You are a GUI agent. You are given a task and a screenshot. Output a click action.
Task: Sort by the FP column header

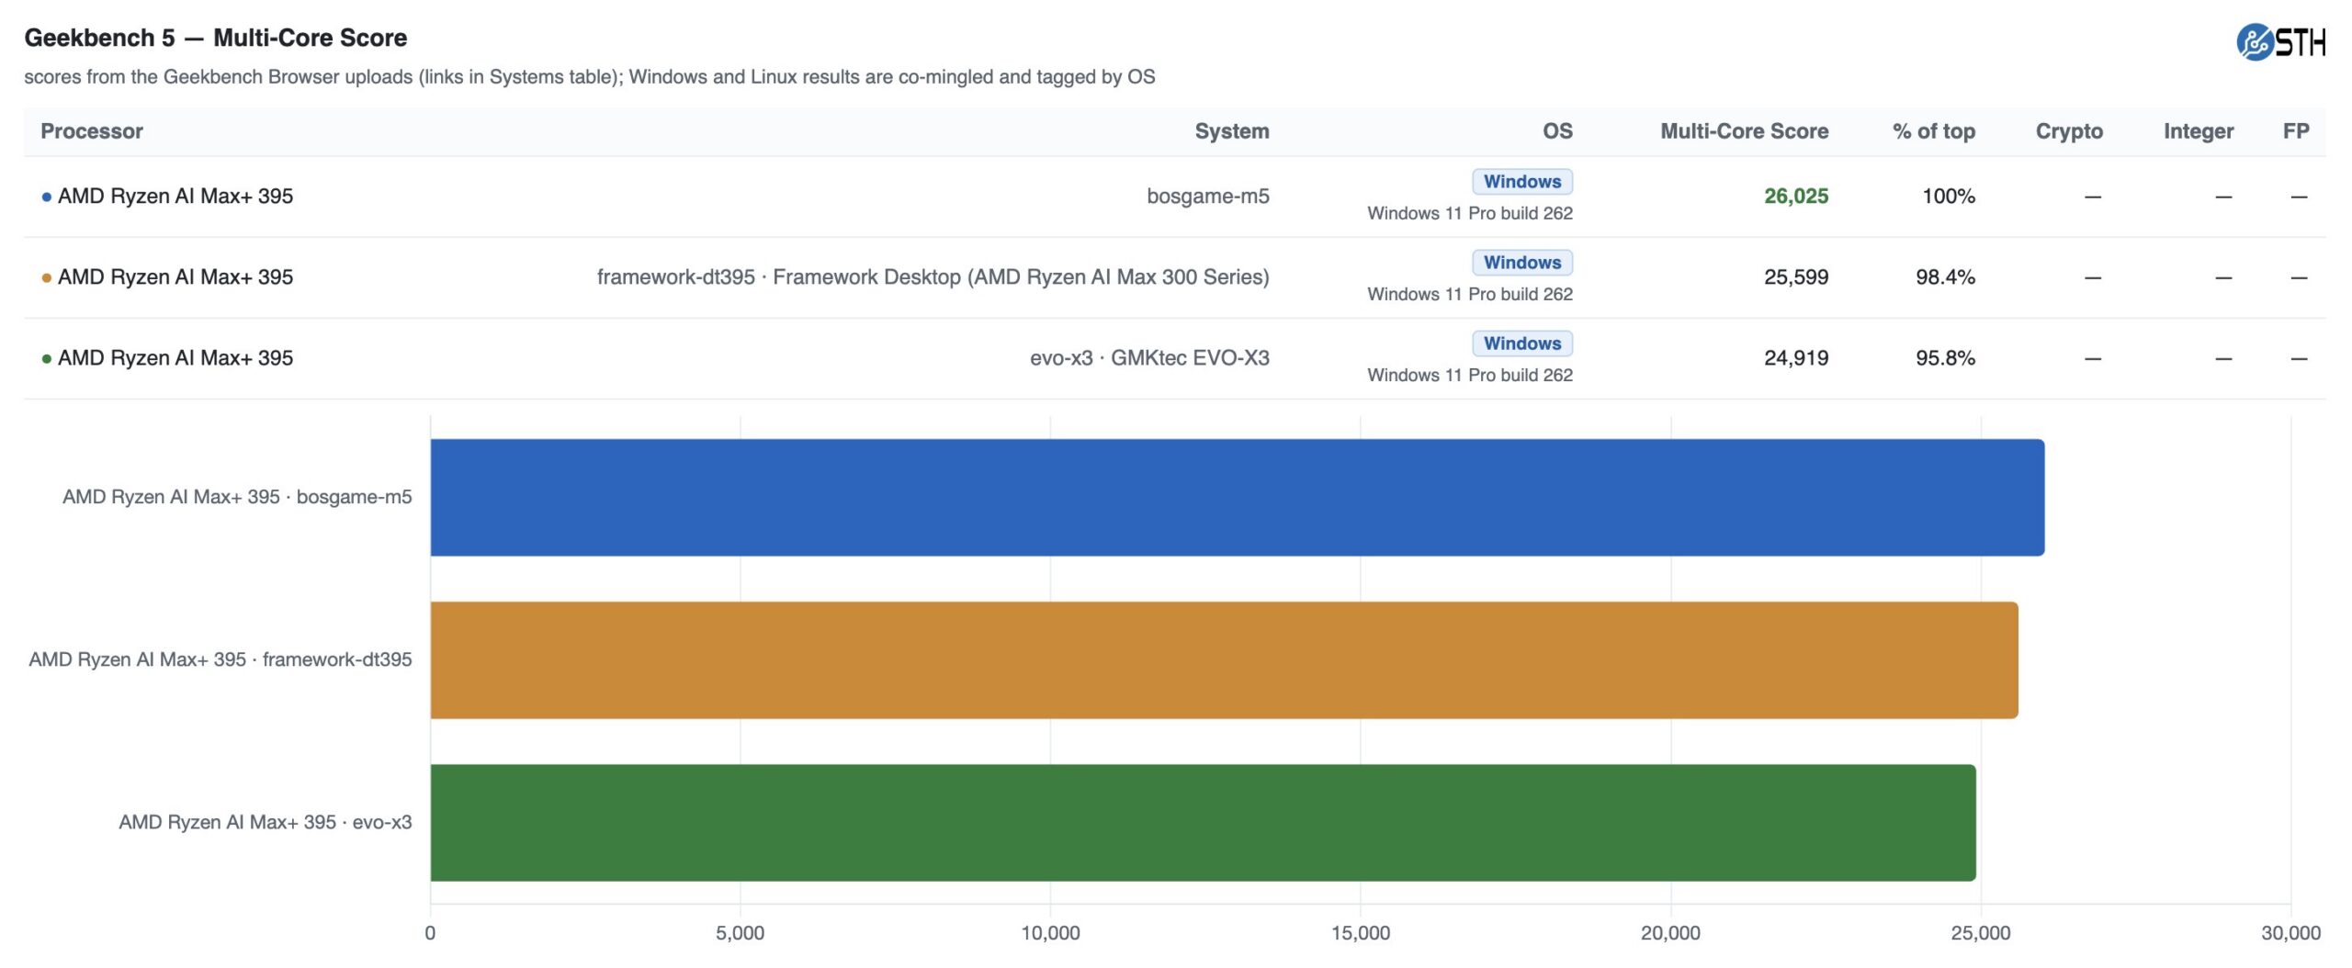tap(2296, 131)
